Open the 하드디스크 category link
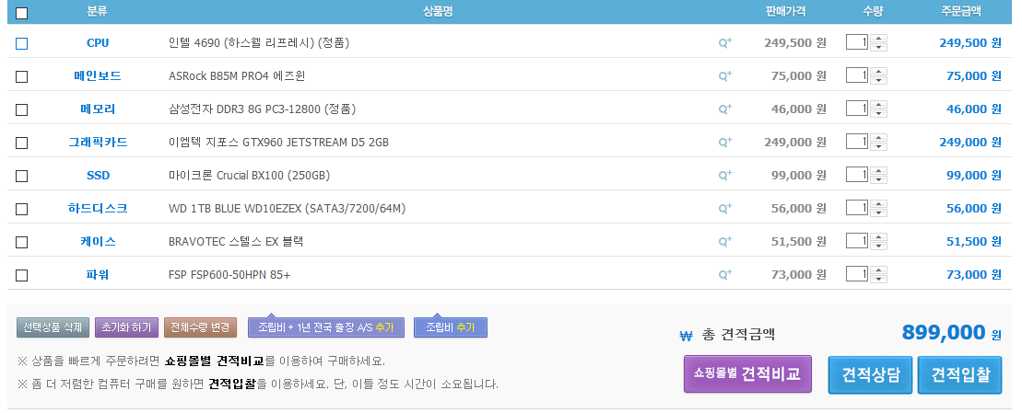 point(98,208)
